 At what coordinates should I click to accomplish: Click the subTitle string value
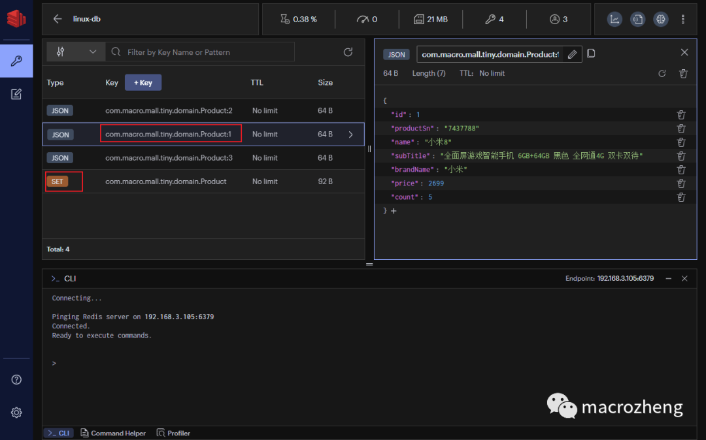pos(541,156)
